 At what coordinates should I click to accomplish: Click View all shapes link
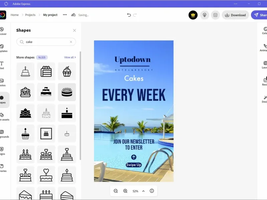click(x=70, y=57)
